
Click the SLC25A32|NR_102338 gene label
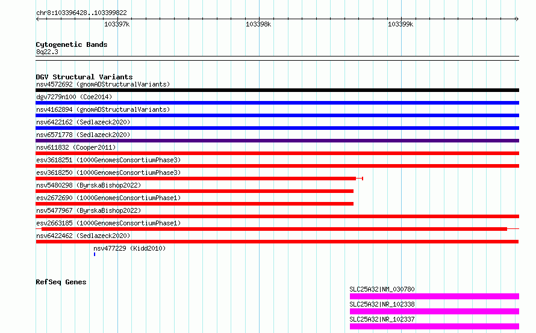(382, 304)
